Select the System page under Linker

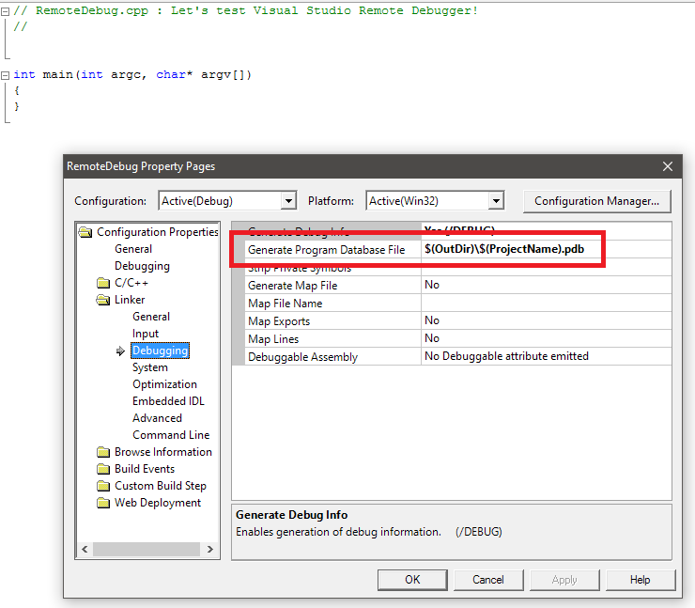(150, 367)
